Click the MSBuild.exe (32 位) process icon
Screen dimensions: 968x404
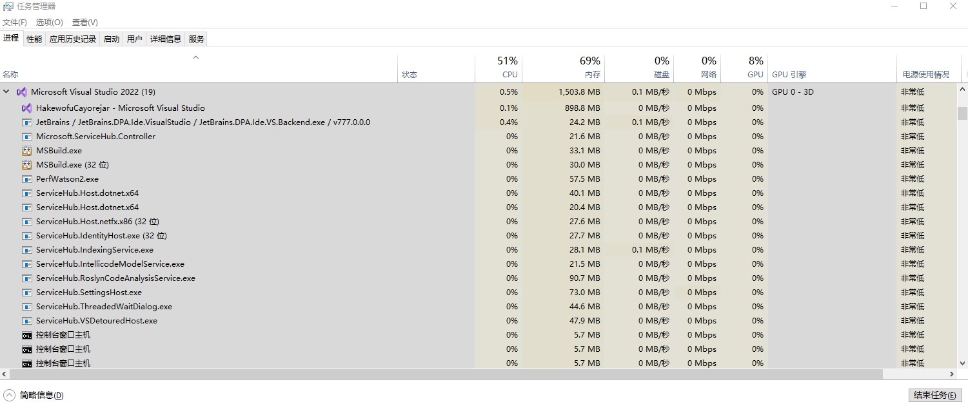point(26,165)
